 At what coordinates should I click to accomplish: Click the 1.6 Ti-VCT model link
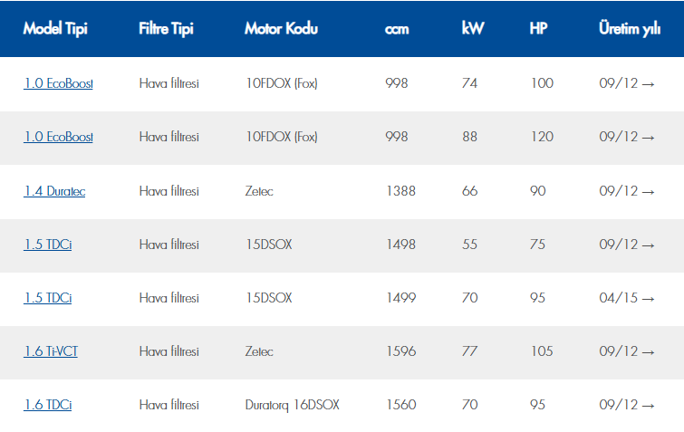click(x=51, y=351)
